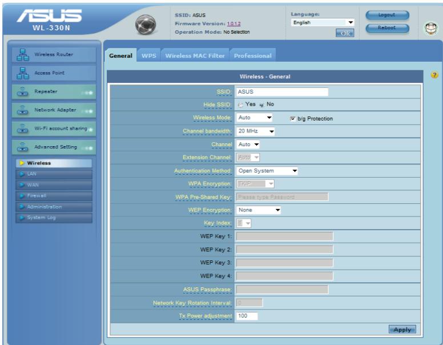This screenshot has width=443, height=345.
Task: Open the LAN menu item in sidebar
Action: click(54, 174)
